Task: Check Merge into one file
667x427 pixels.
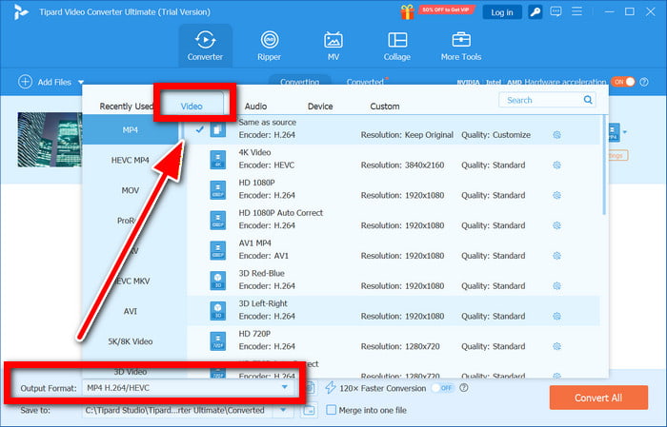Action: (331, 410)
